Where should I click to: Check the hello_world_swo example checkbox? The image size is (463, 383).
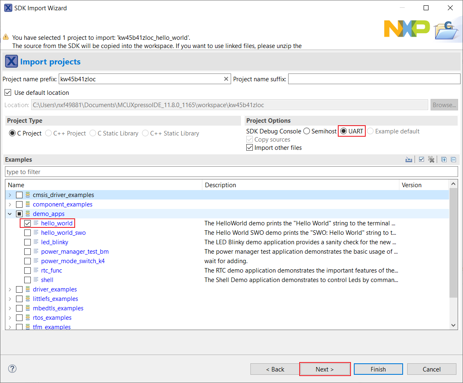(28, 233)
